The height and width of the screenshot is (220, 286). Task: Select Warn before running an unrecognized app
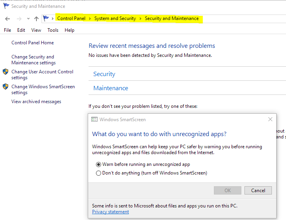pyautogui.click(x=98, y=164)
